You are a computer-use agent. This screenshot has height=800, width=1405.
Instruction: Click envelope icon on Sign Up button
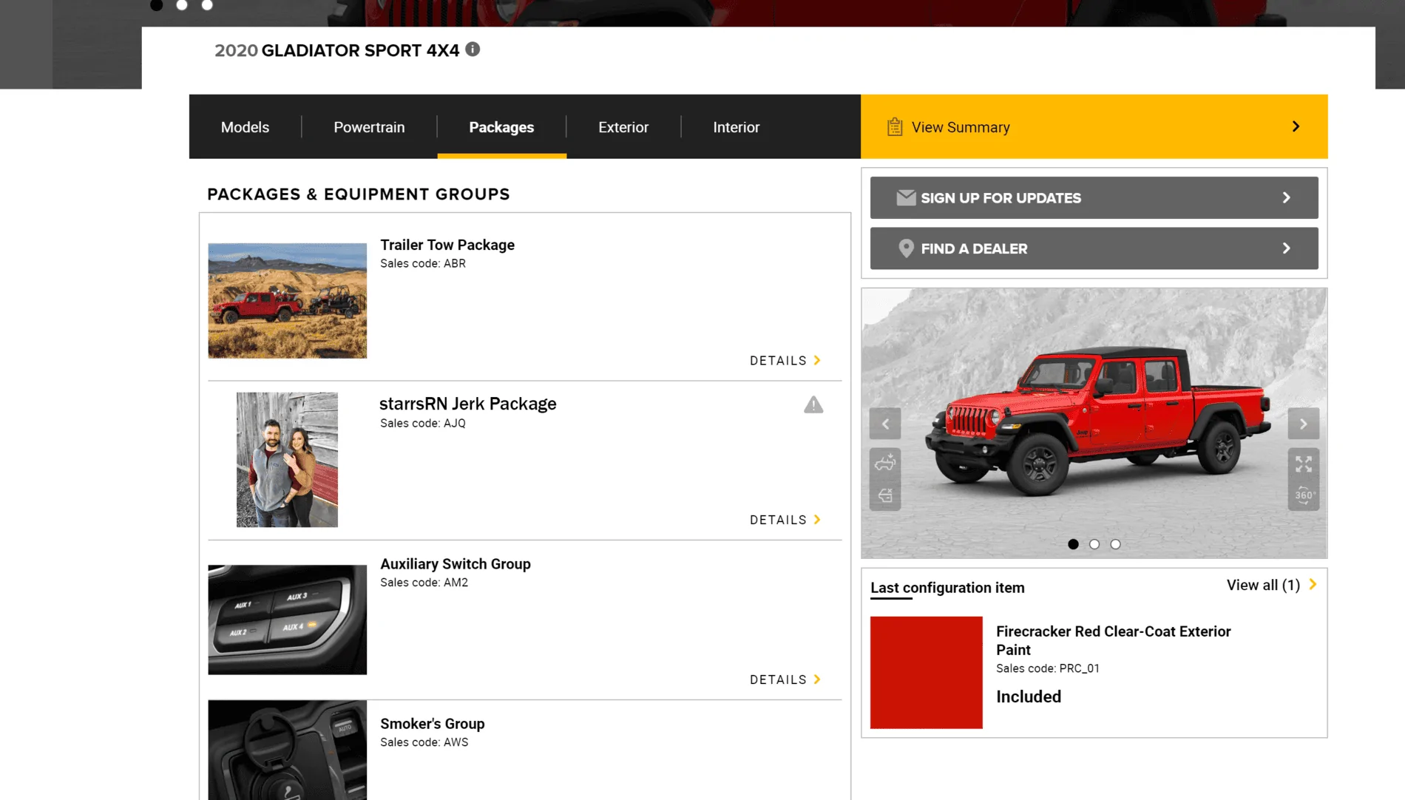click(906, 198)
